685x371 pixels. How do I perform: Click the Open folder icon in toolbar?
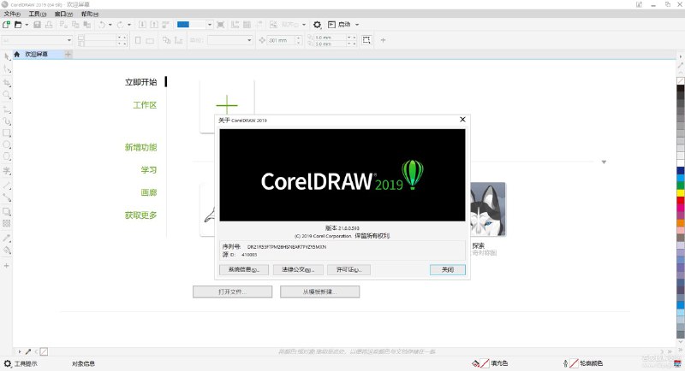[18, 26]
